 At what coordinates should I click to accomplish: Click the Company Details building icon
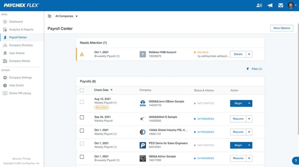click(5, 61)
